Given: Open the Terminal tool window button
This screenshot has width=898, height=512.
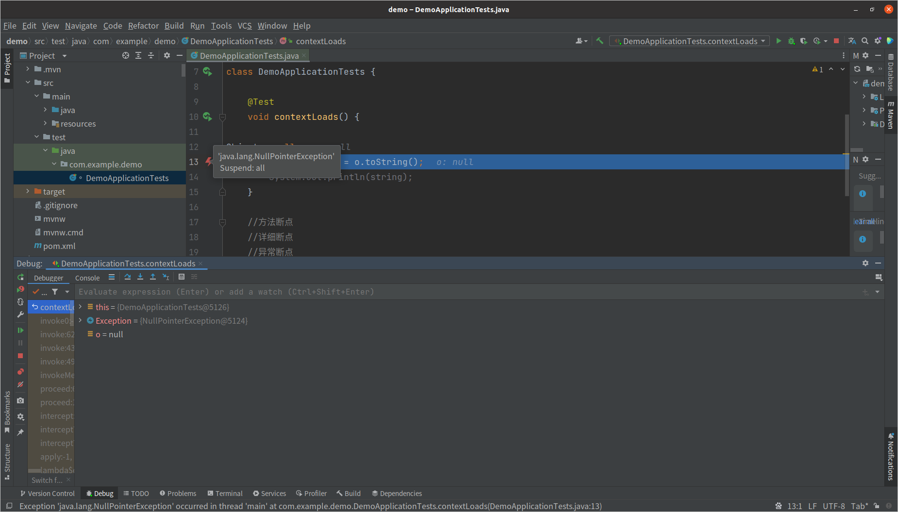Looking at the screenshot, I should click(225, 494).
